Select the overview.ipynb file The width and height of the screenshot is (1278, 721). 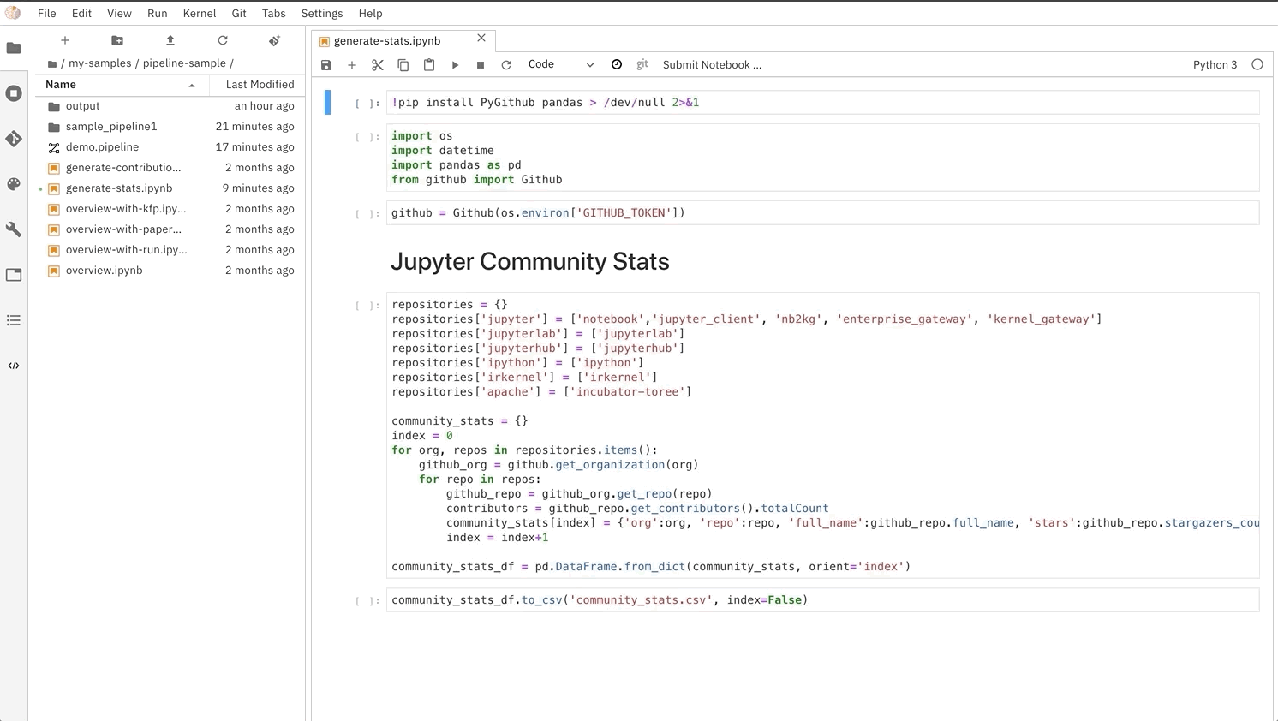pyautogui.click(x=170, y=271)
